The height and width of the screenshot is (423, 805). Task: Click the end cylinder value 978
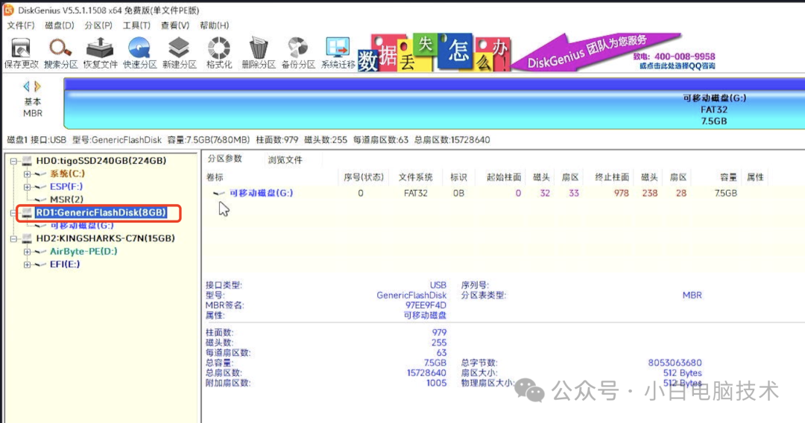pos(621,194)
